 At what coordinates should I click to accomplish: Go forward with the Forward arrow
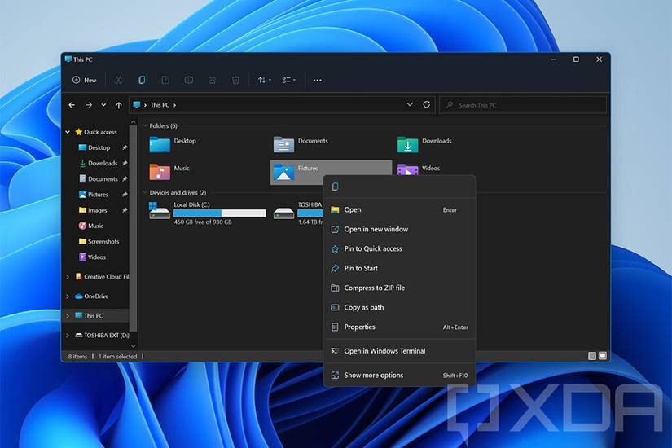88,105
